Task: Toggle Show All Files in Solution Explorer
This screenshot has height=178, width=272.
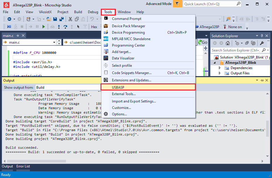Action: tap(253, 43)
